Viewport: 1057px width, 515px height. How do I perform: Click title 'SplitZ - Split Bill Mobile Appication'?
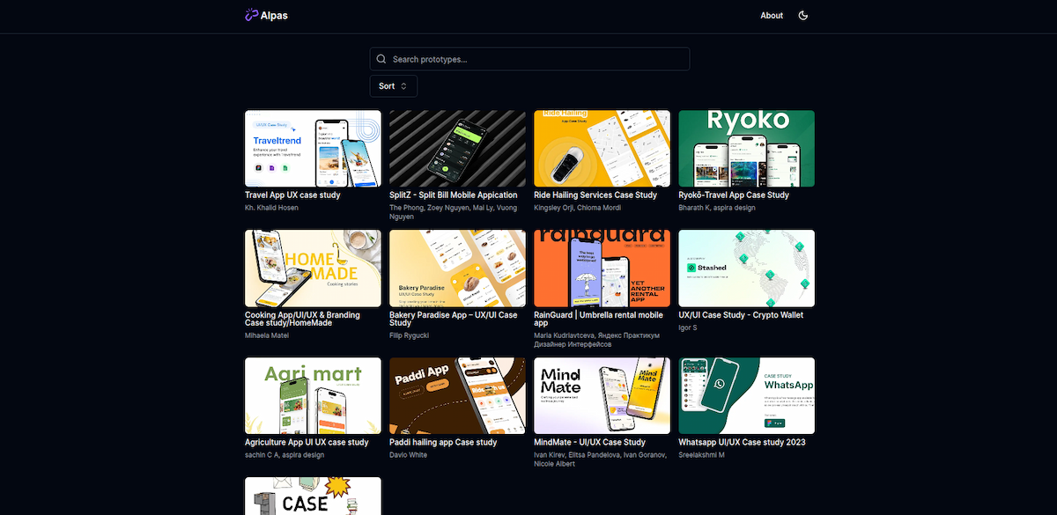pyautogui.click(x=454, y=195)
